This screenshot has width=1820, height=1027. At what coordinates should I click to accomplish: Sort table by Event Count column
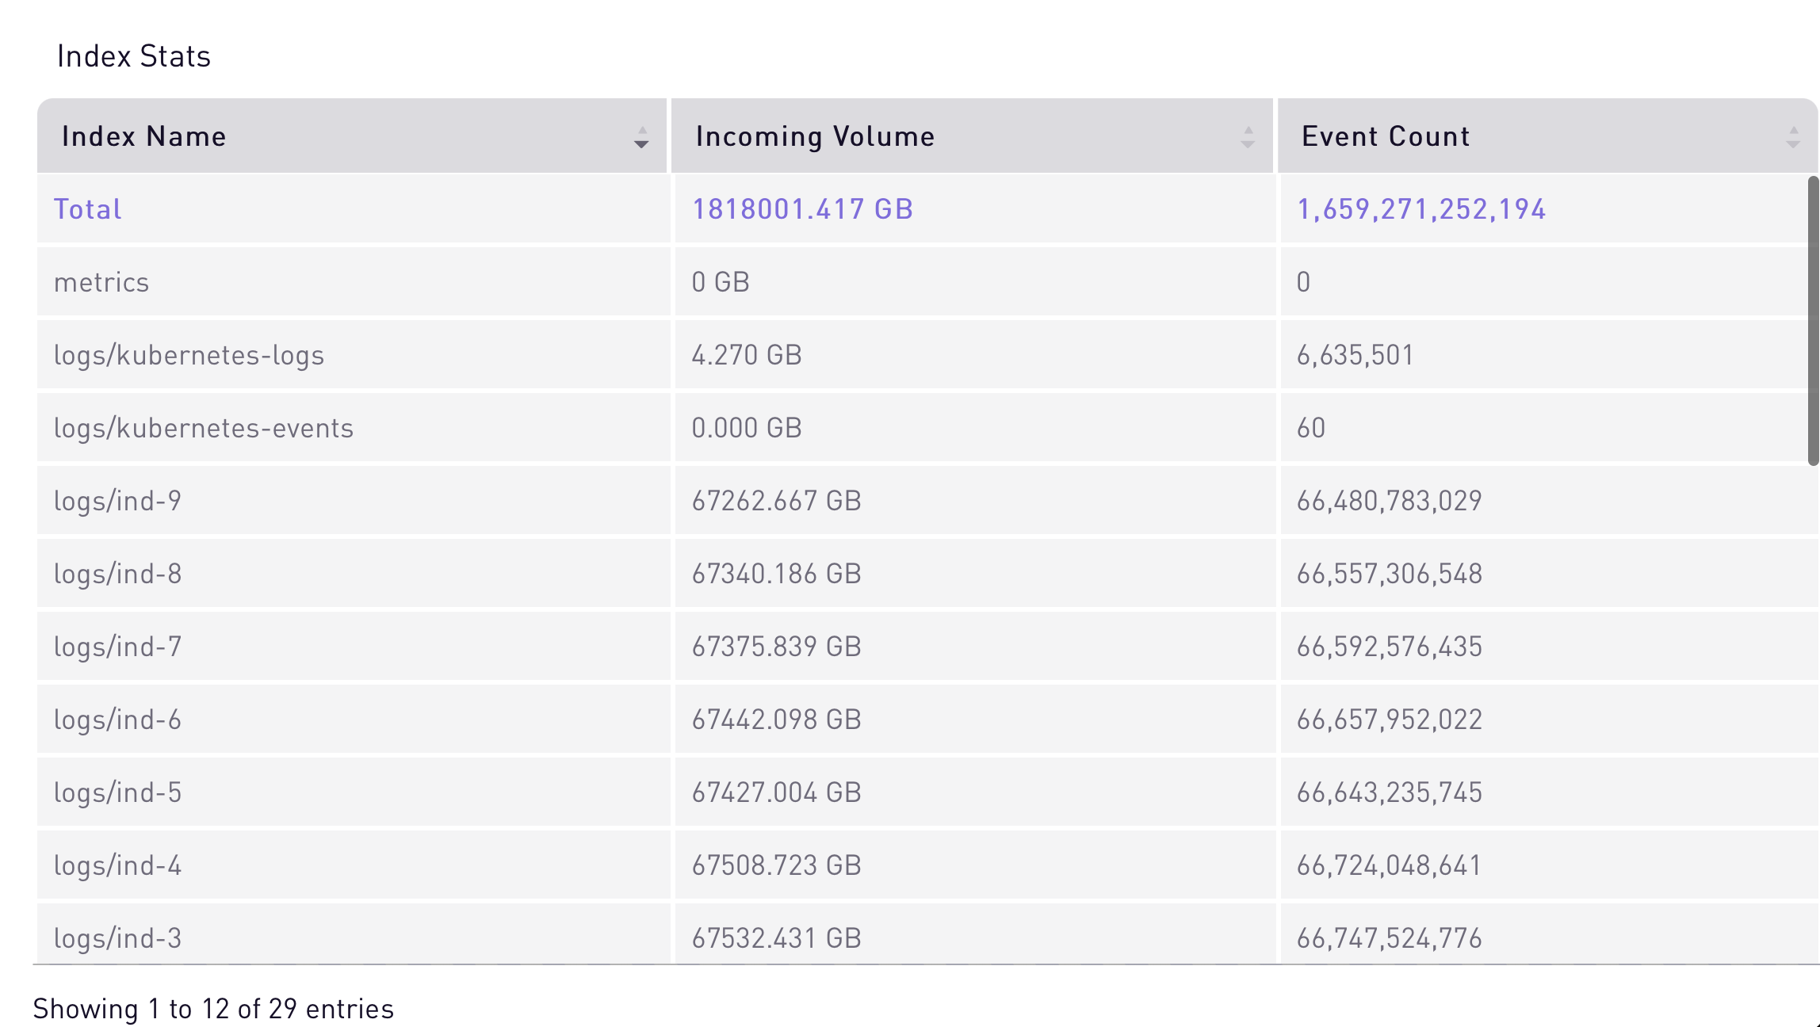1547,136
